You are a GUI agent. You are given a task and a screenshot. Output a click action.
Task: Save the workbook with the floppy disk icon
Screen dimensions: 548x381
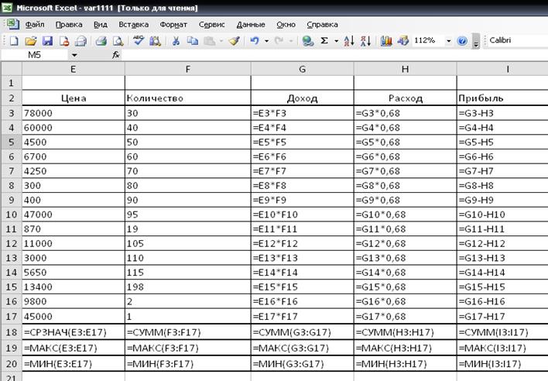tap(47, 41)
